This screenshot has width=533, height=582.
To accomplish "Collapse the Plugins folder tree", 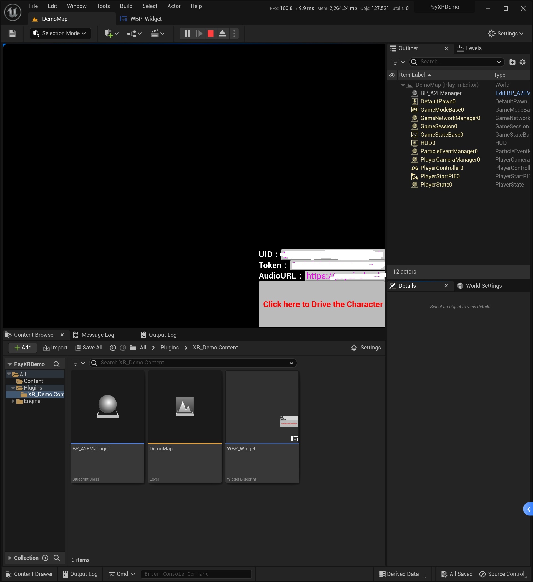I will tap(13, 388).
